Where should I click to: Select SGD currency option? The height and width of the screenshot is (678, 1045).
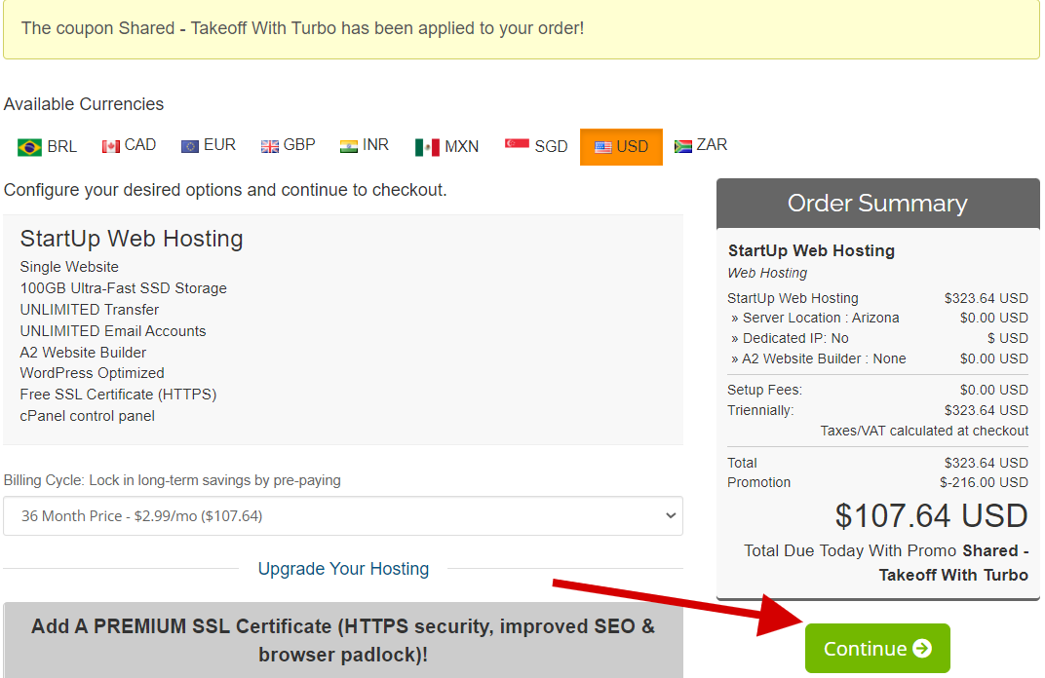pyautogui.click(x=536, y=146)
